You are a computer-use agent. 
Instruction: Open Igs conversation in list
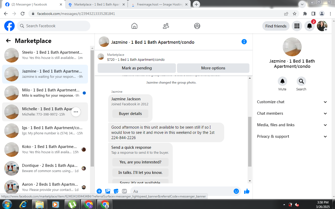[45, 131]
